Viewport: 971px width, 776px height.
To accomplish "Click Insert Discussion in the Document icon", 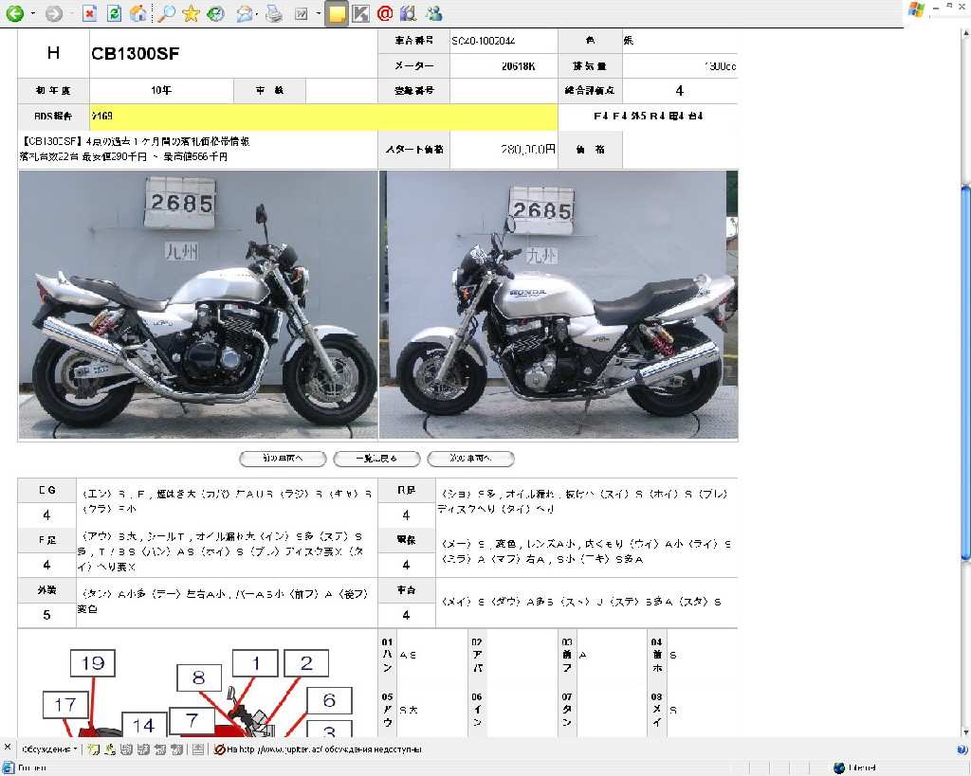I will tap(94, 749).
